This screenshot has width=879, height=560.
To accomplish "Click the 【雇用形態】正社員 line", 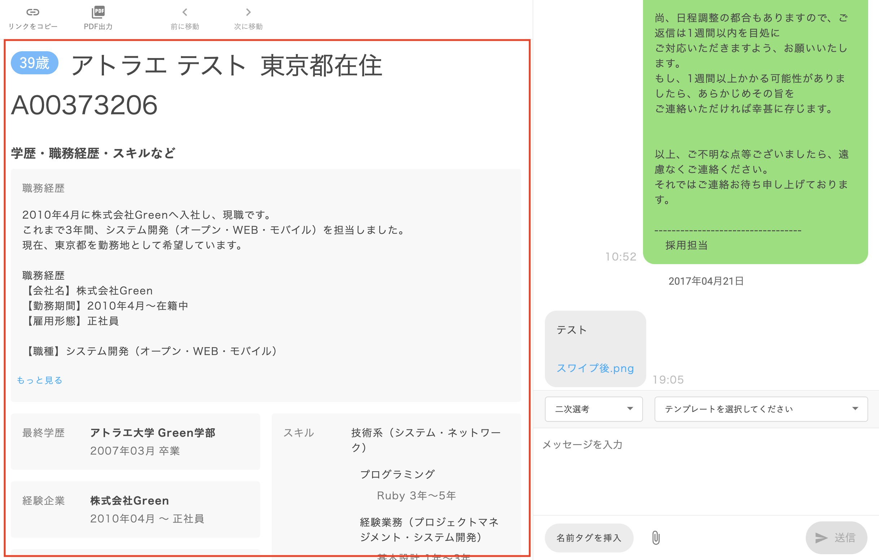I will [x=71, y=321].
